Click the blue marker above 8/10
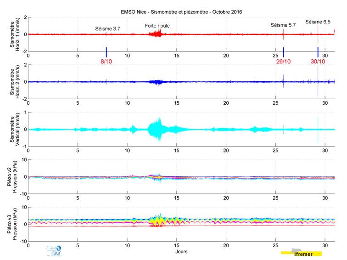 tap(106, 51)
